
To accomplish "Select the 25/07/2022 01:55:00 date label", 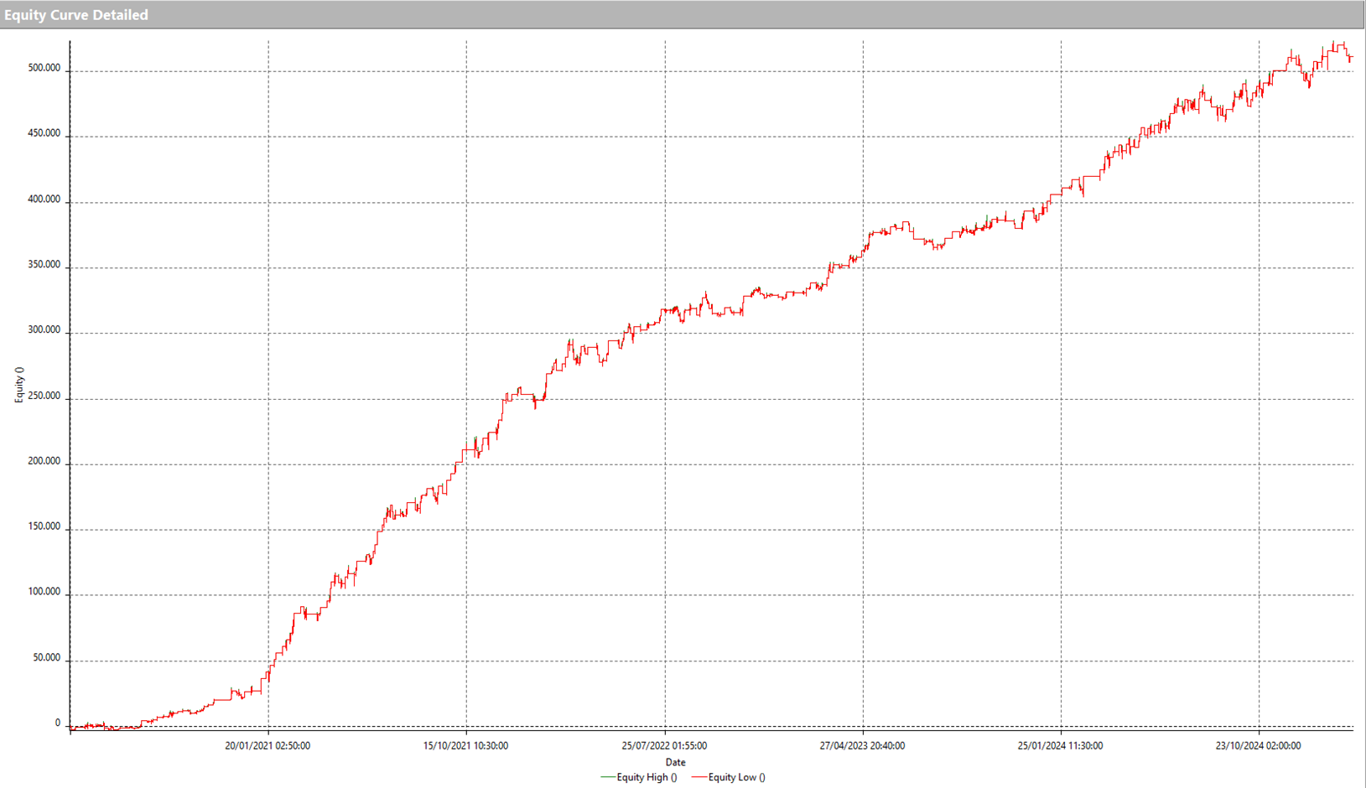I will point(664,745).
